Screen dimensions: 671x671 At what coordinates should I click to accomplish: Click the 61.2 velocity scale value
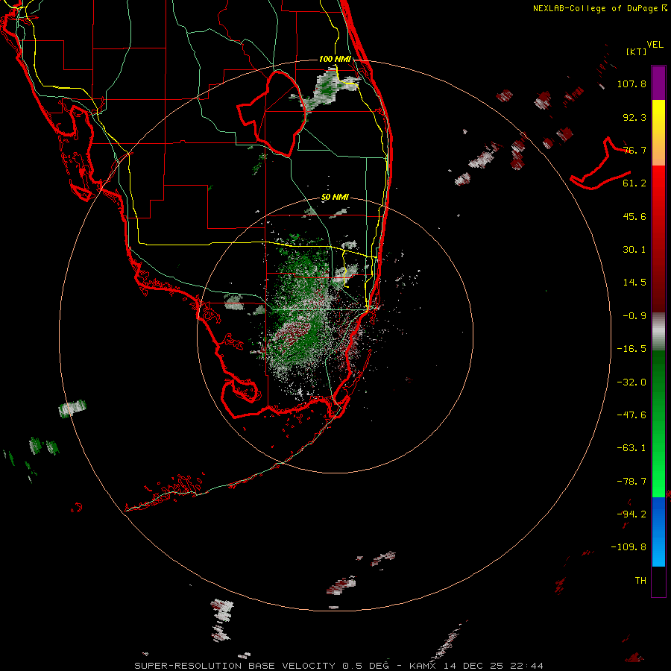(634, 183)
